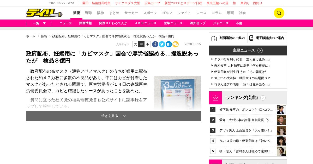Follow the 旅 top link
Image resolution: width=313 pixels, height=164 pixels.
(x=234, y=3)
